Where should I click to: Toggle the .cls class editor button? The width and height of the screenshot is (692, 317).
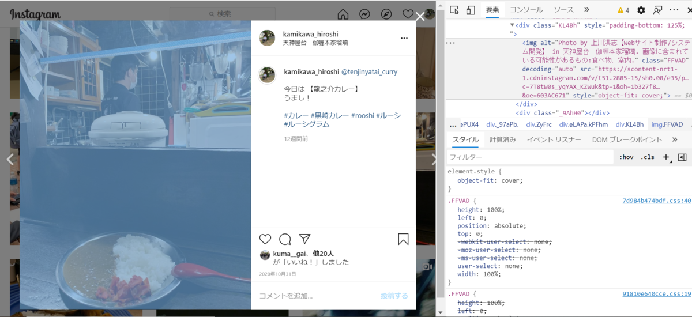click(x=648, y=157)
